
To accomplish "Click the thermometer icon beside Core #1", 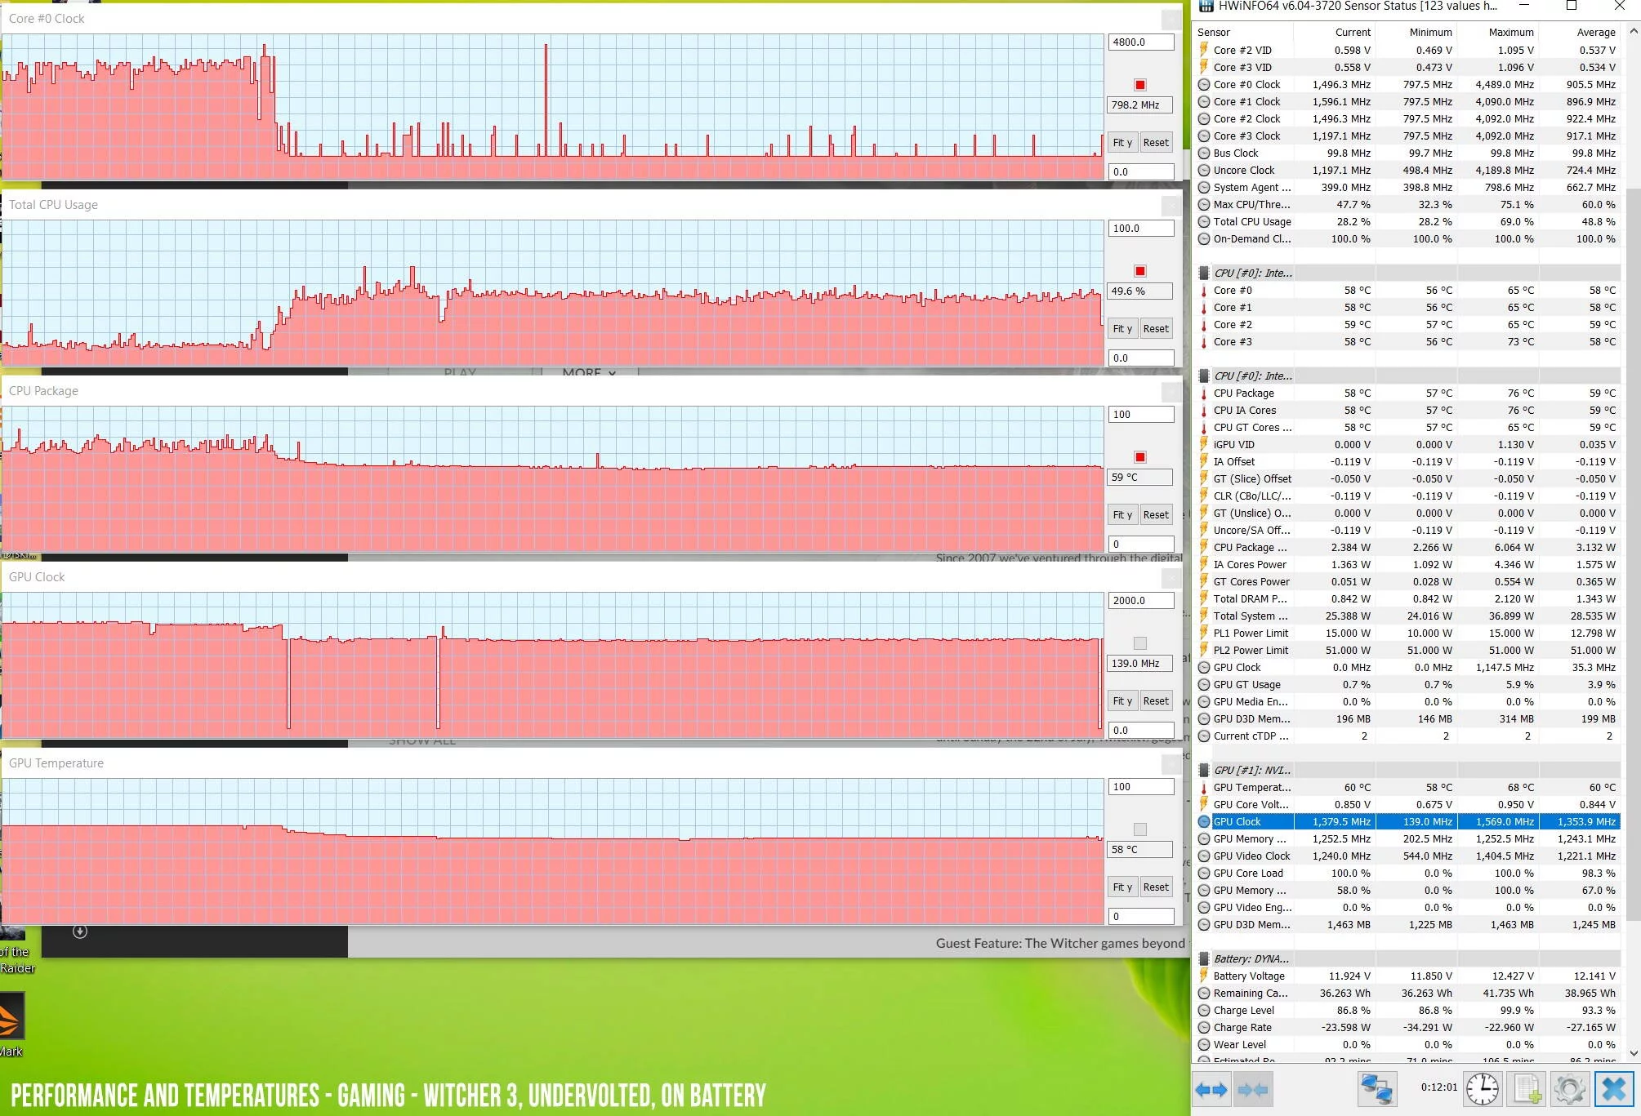I will point(1204,307).
